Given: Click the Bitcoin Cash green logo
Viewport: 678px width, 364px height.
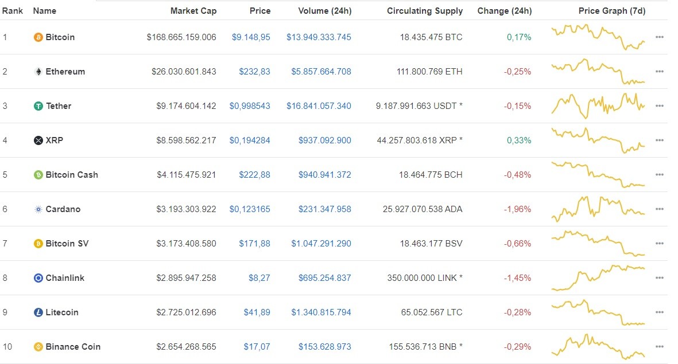Looking at the screenshot, I should [38, 174].
